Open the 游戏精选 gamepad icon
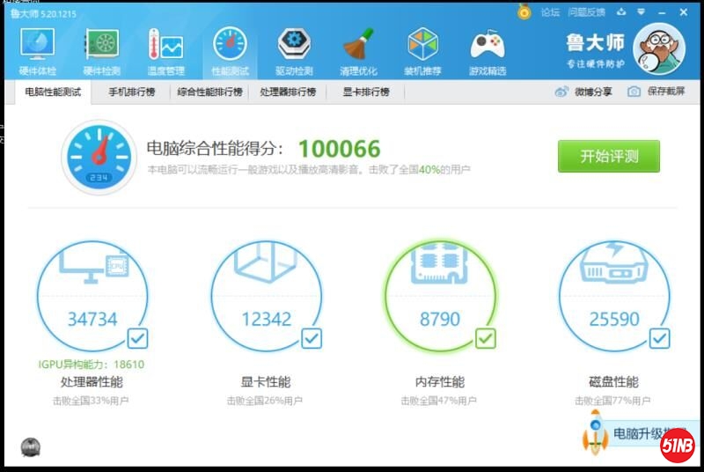The width and height of the screenshot is (704, 472). (x=487, y=50)
